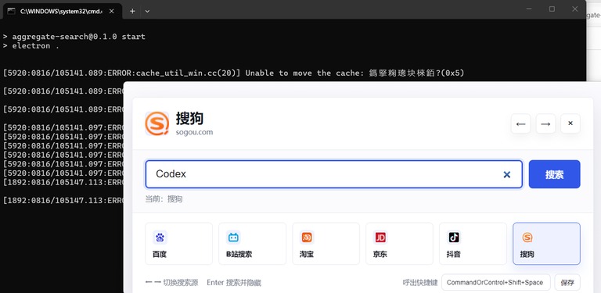Select the 抖音 search source card
Viewport: 601px width, 293px height.
[x=473, y=244]
